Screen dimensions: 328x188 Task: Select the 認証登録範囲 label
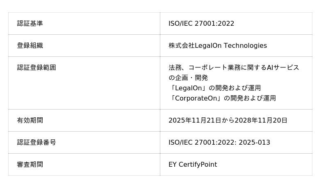[36, 68]
